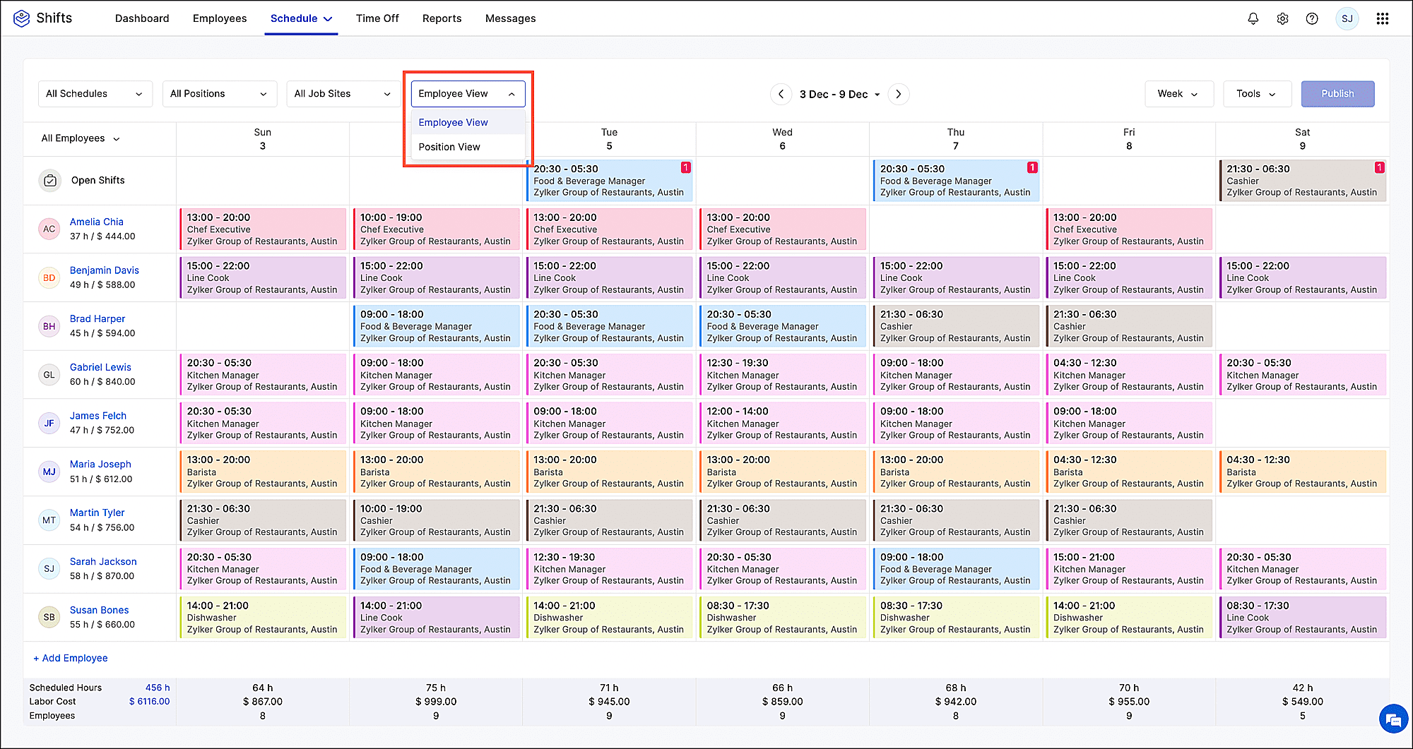Click the Publish button
This screenshot has width=1413, height=749.
click(x=1337, y=94)
